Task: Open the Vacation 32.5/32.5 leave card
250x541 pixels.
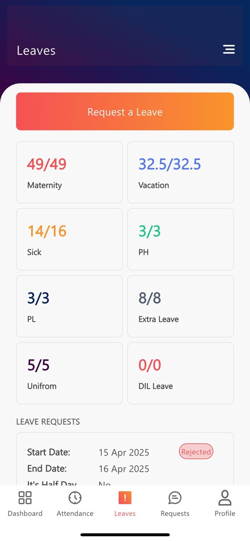Action: pos(181,172)
